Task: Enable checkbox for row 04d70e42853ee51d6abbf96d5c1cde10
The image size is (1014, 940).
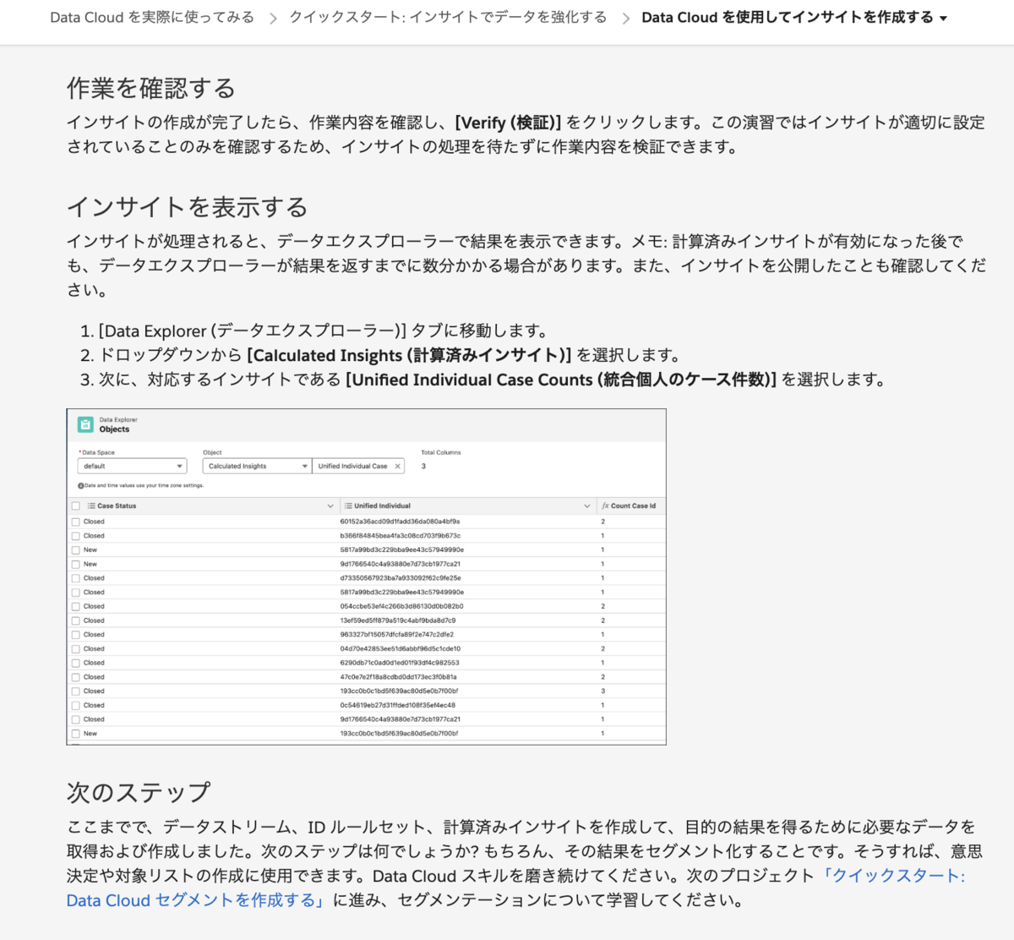Action: coord(76,648)
